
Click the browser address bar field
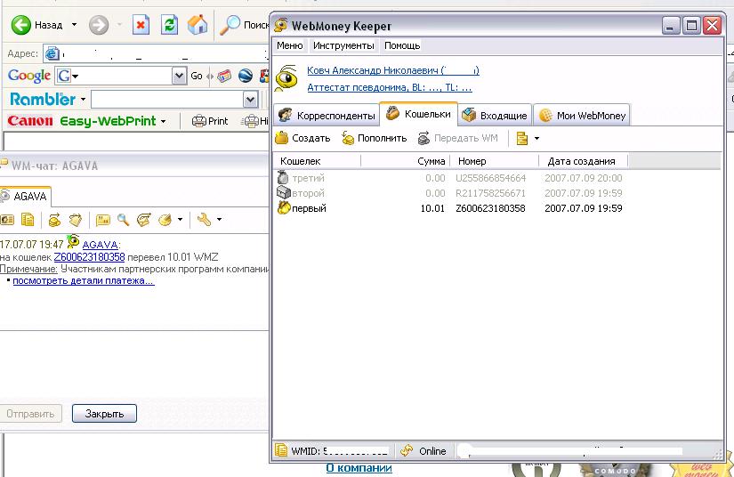coord(157,53)
